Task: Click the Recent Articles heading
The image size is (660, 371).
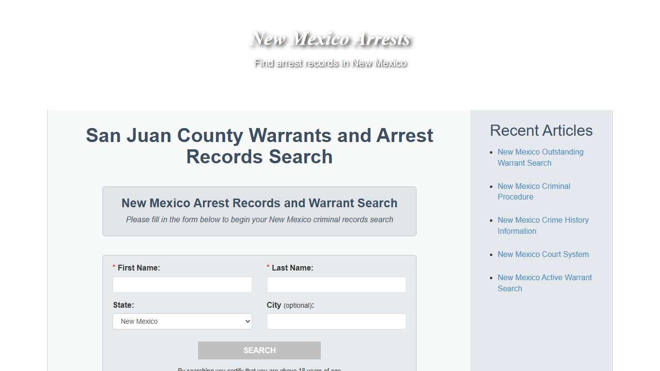Action: pyautogui.click(x=541, y=130)
